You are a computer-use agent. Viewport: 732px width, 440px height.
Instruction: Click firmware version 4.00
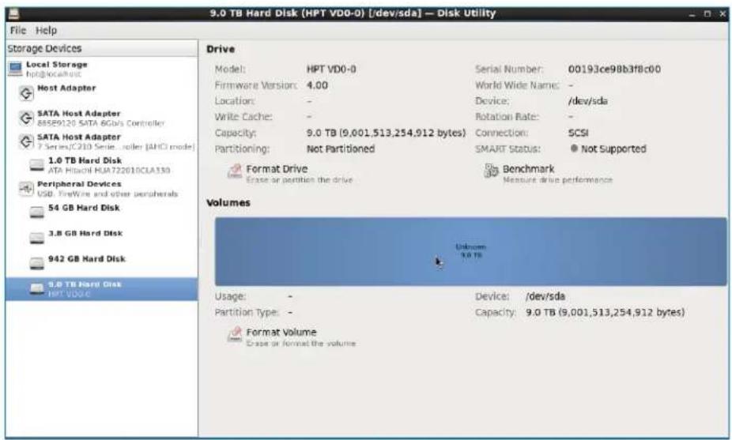click(317, 85)
